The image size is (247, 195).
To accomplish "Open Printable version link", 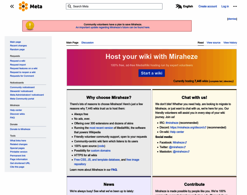I will (x=19, y=152).
